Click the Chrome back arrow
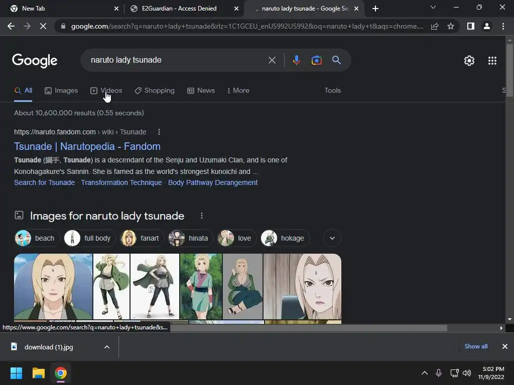 point(11,26)
